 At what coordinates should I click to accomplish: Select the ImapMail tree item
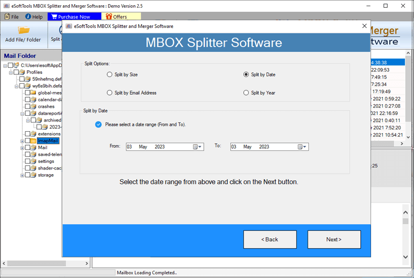click(x=48, y=141)
